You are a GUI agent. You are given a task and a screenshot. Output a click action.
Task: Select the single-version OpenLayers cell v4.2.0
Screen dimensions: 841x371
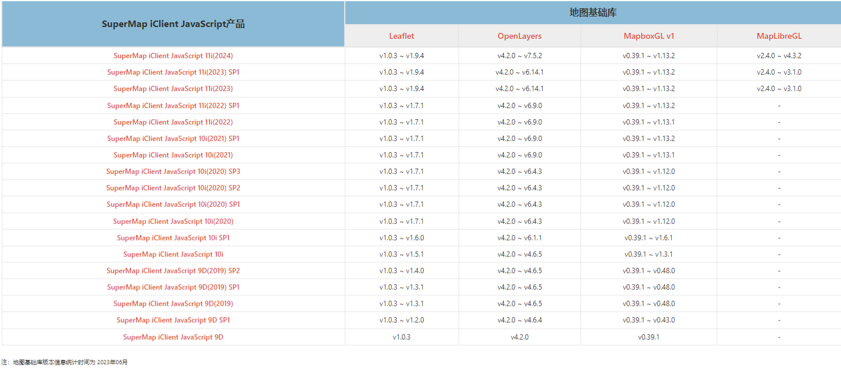coord(519,337)
